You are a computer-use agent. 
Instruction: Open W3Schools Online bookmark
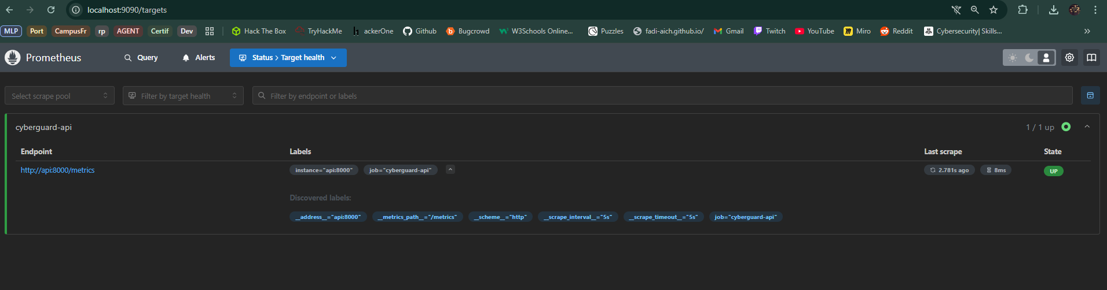pyautogui.click(x=536, y=31)
